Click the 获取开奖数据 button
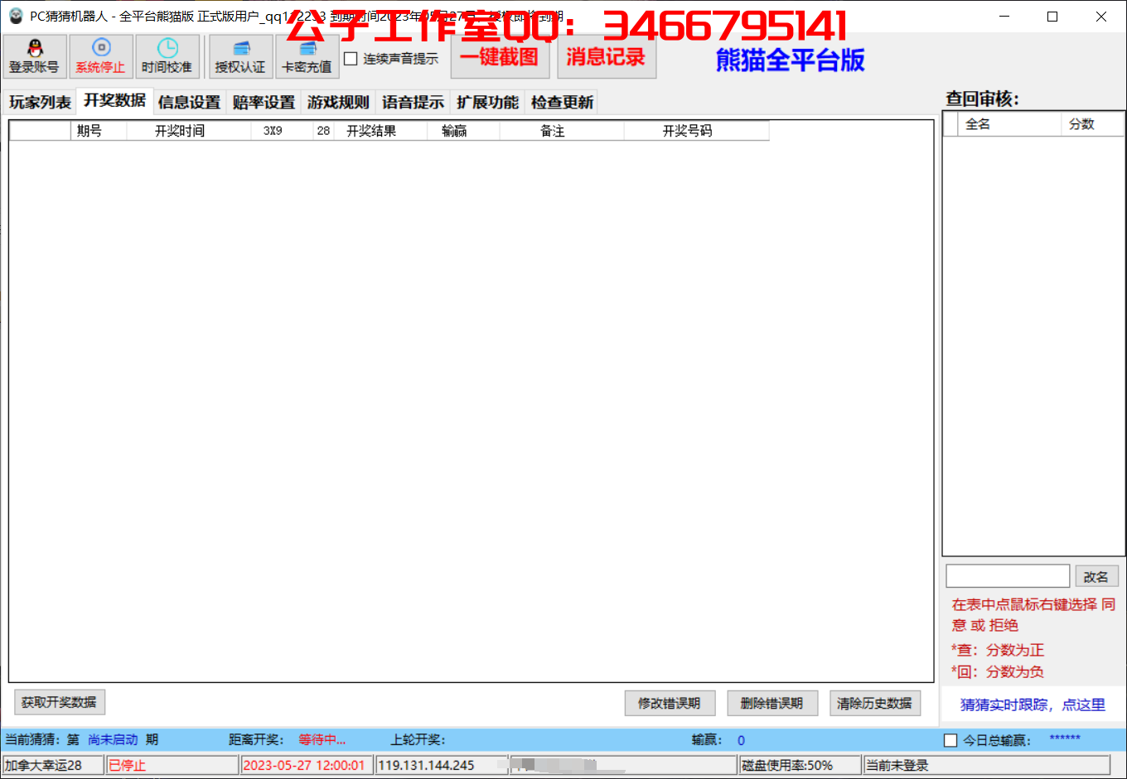 coord(59,702)
